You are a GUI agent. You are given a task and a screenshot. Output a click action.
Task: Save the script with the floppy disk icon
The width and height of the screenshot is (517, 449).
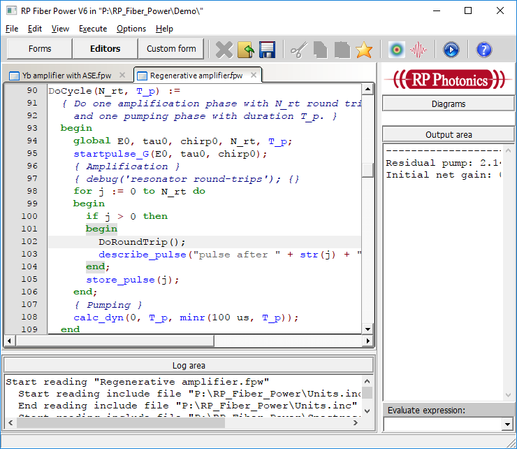[267, 50]
